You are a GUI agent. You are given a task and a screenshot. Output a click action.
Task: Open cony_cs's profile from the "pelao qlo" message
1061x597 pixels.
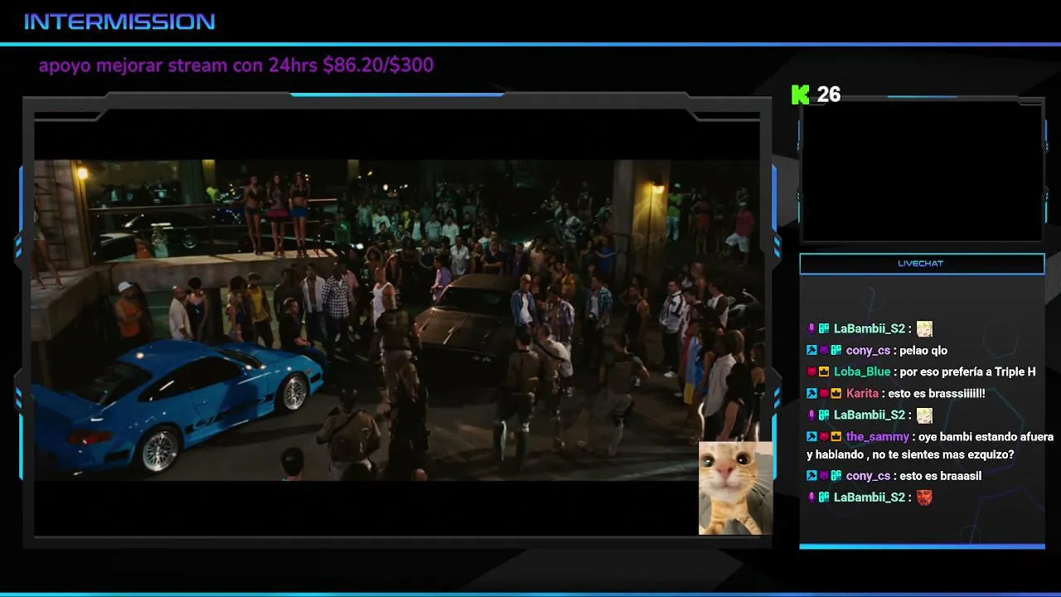(868, 351)
